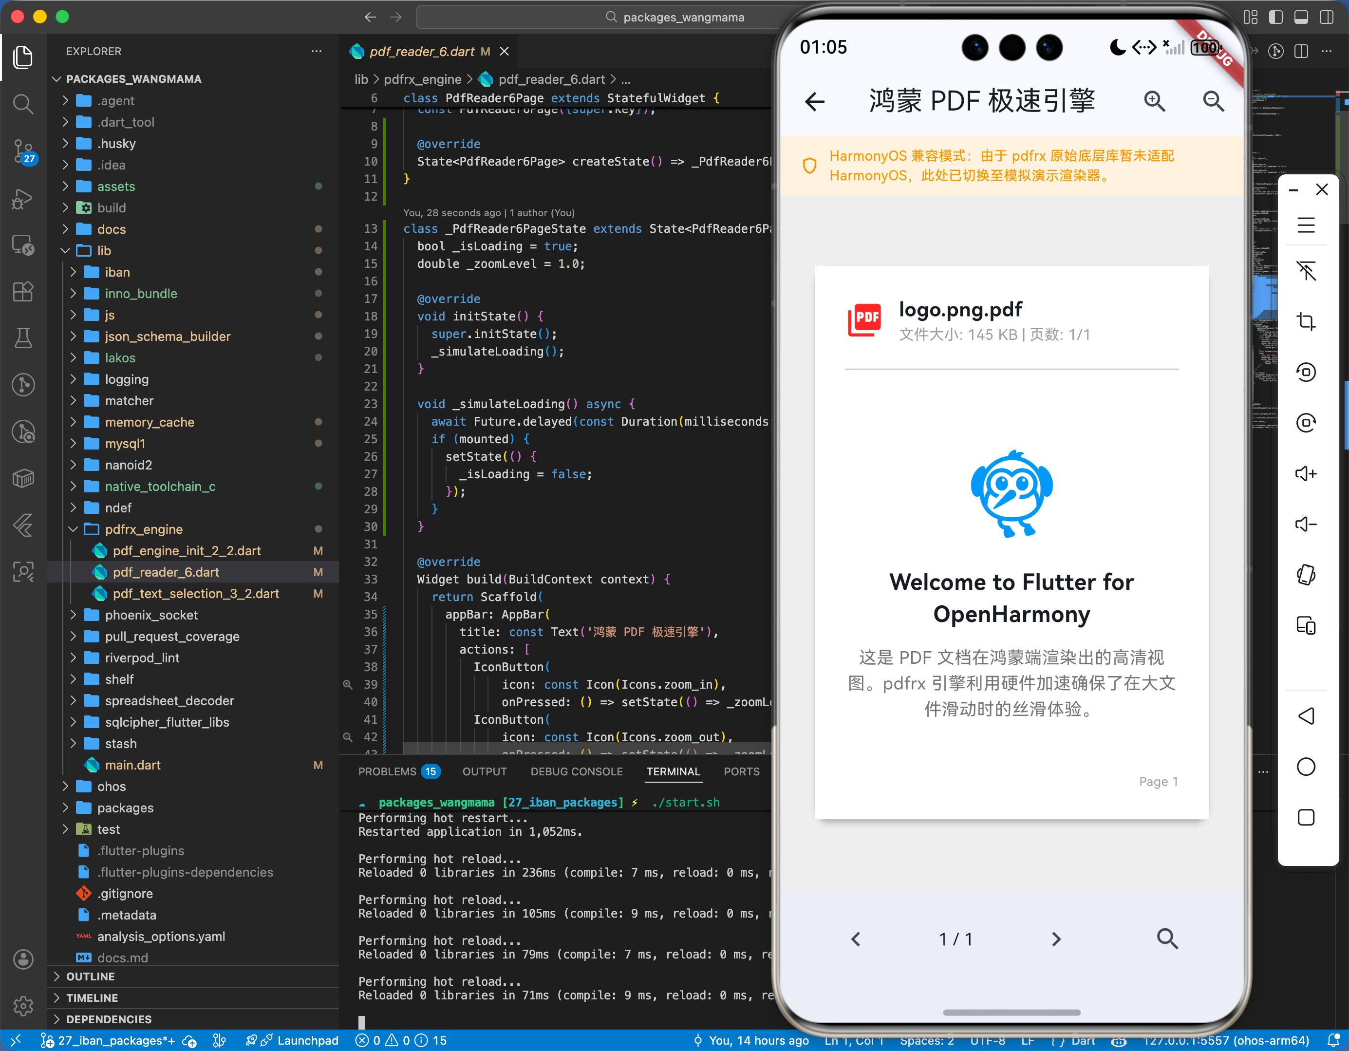
Task: Toggle the primary side bar layout button
Action: coord(1275,18)
